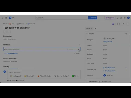Open the settings gear icon
131x98 pixels.
[124, 18]
